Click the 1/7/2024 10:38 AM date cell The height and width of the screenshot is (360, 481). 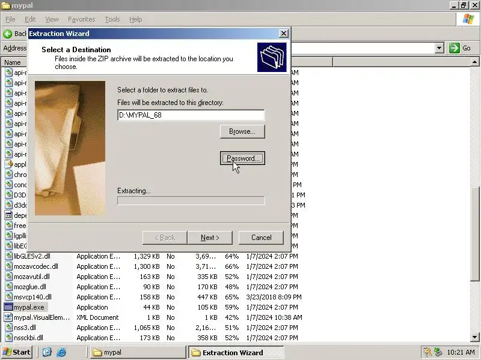(274, 317)
